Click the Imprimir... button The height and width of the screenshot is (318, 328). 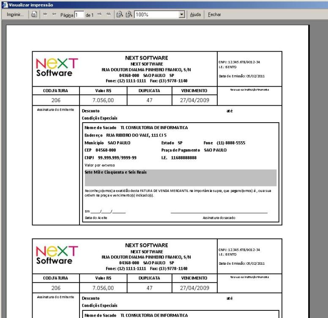15,15
